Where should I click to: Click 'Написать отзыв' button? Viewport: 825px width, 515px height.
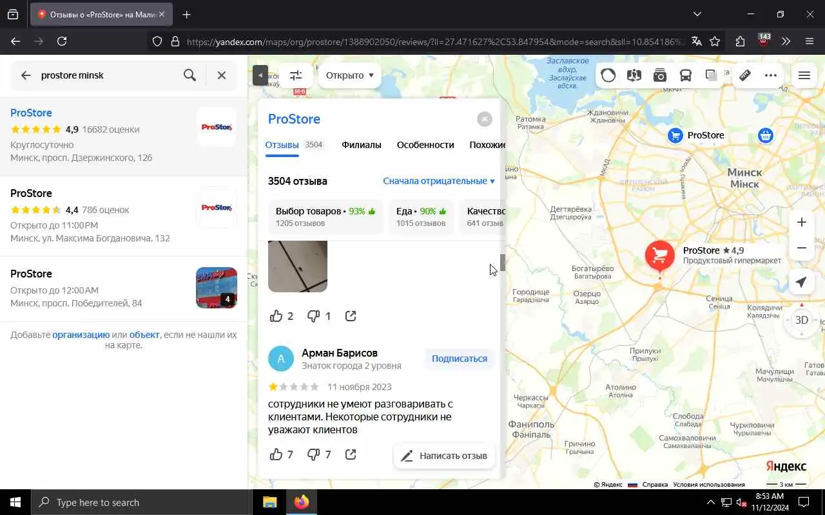444,456
